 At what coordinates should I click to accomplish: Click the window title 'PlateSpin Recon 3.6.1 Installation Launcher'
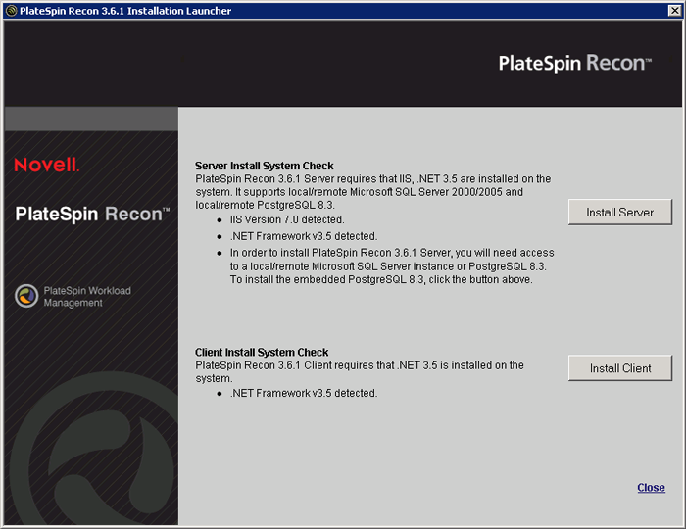click(125, 11)
